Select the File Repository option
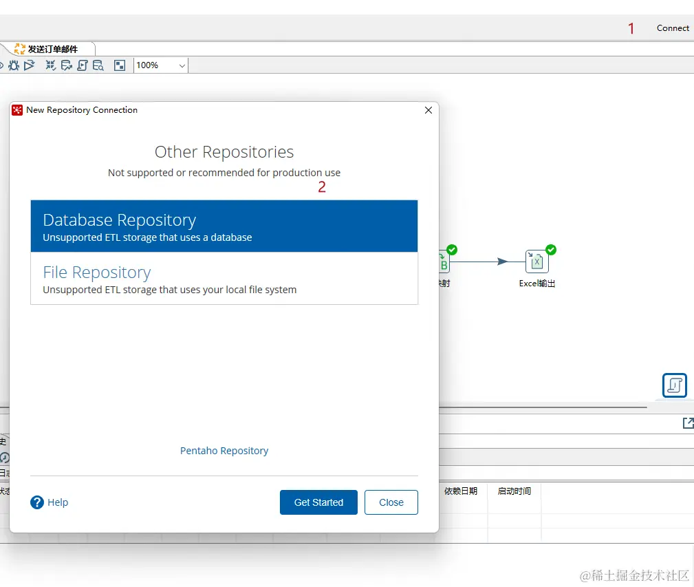The height and width of the screenshot is (587, 694). tap(224, 278)
